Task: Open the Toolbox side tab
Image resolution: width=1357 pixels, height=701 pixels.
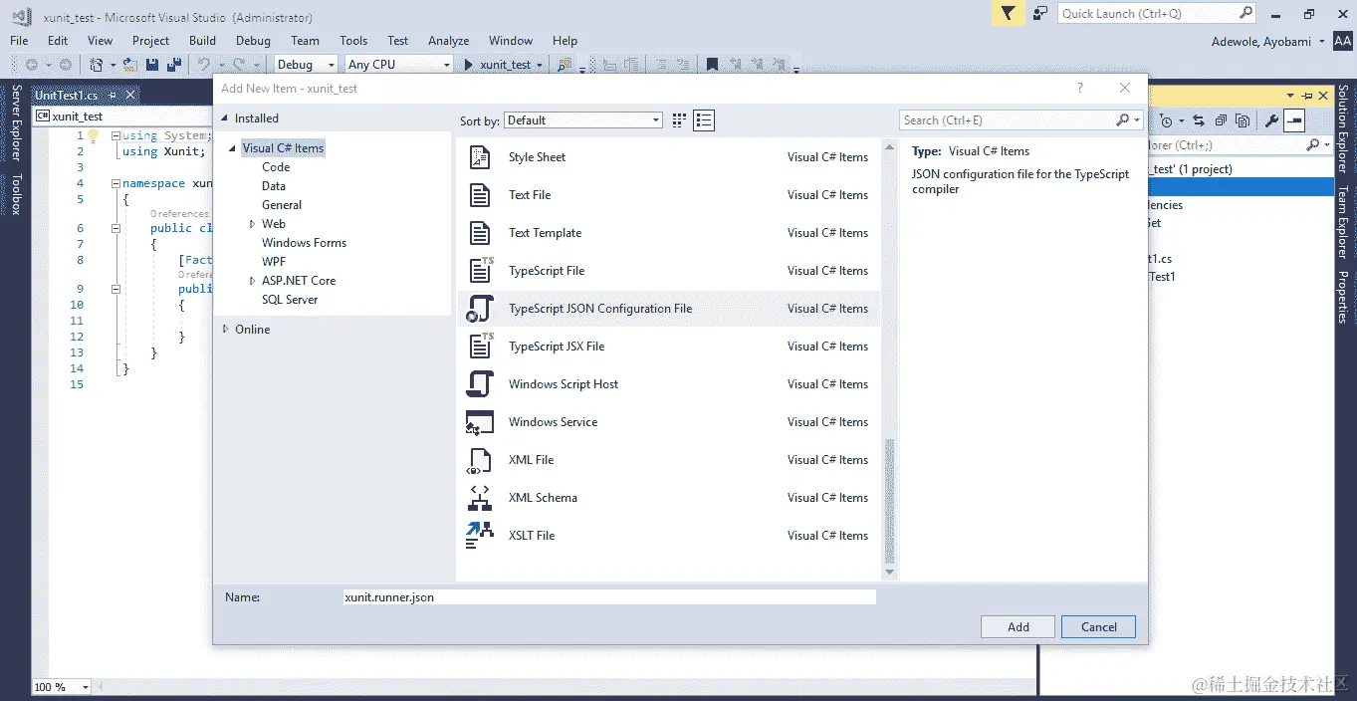Action: click(16, 194)
